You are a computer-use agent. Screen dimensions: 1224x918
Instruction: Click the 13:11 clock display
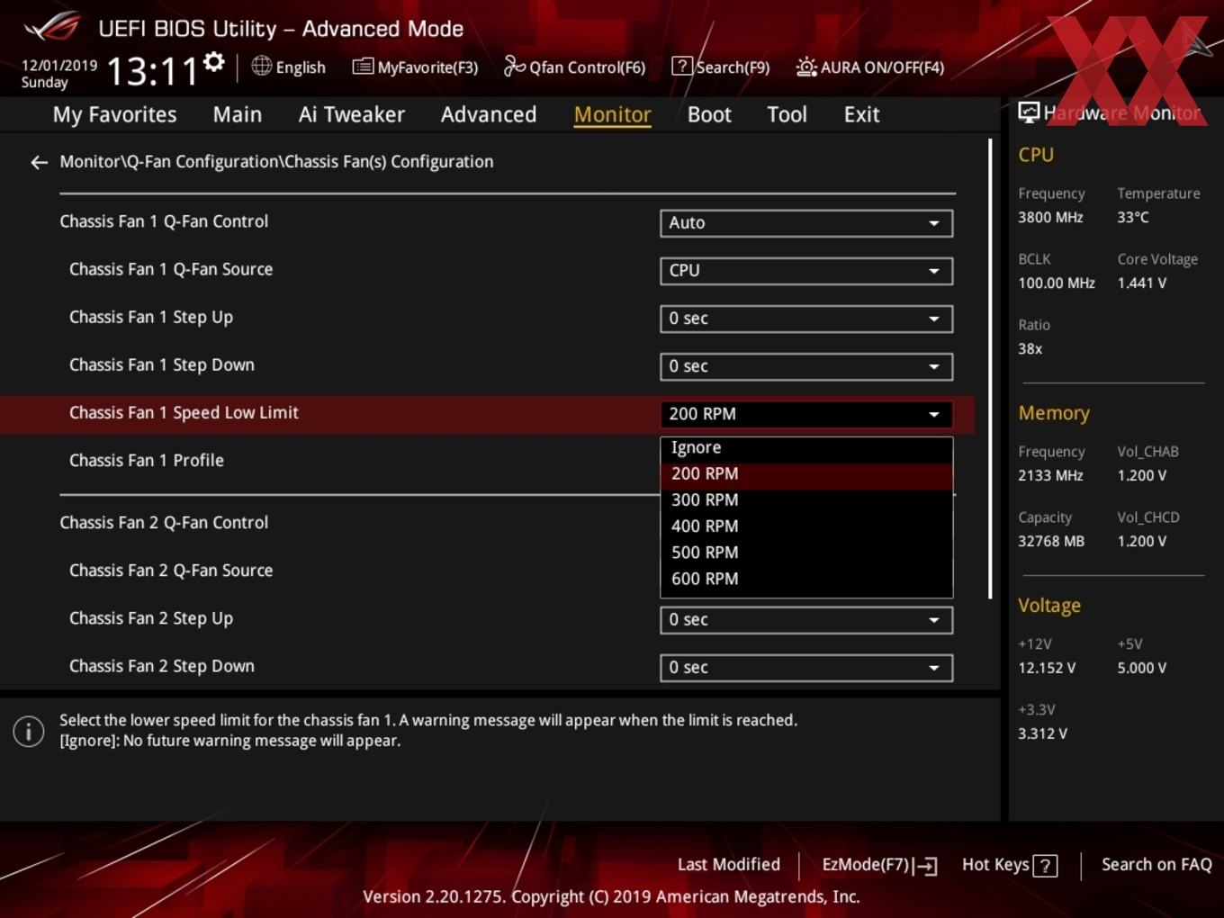coord(152,71)
